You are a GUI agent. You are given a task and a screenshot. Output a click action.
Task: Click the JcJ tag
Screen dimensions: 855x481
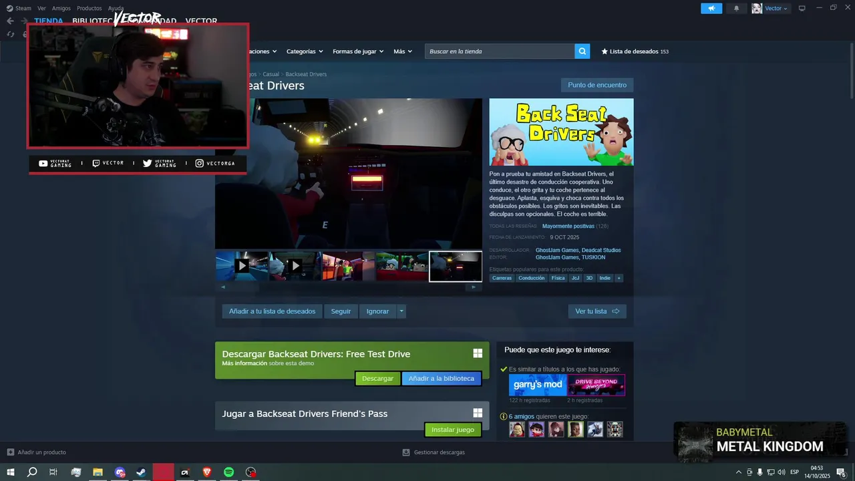575,278
